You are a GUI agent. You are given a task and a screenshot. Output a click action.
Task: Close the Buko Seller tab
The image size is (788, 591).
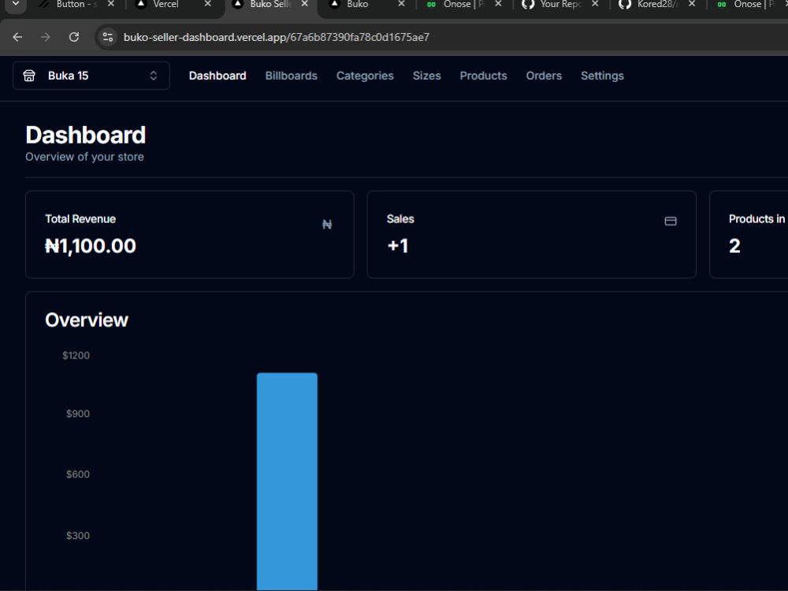tap(304, 3)
